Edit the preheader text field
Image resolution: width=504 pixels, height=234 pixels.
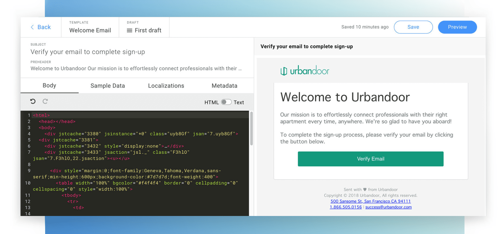[x=136, y=68]
